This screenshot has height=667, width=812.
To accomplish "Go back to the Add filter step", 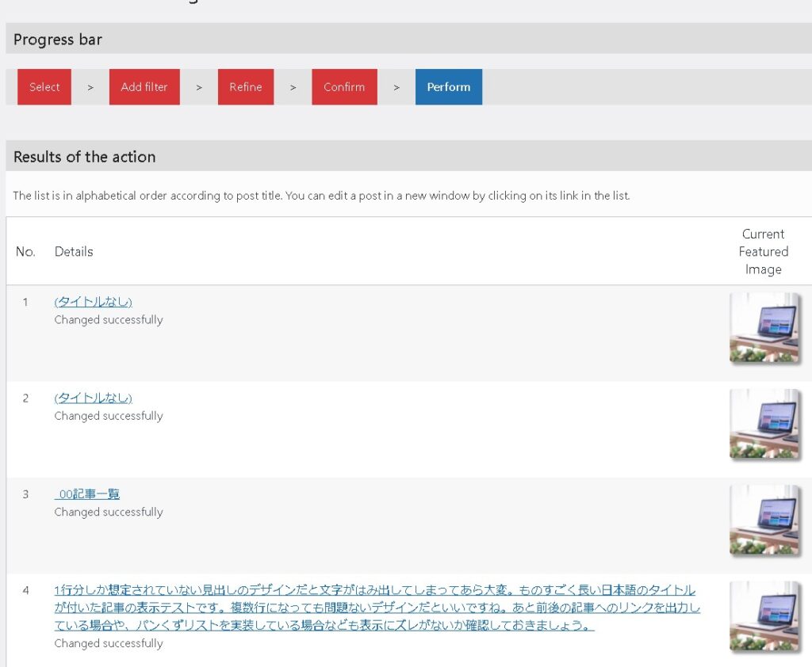I will (x=144, y=87).
